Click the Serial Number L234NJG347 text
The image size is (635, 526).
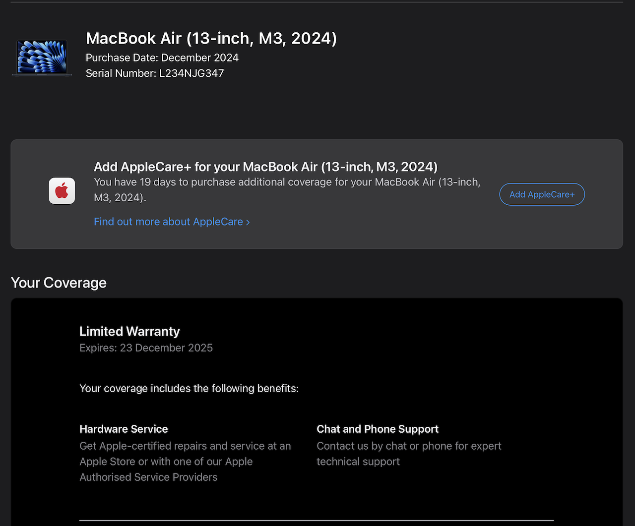click(x=155, y=73)
